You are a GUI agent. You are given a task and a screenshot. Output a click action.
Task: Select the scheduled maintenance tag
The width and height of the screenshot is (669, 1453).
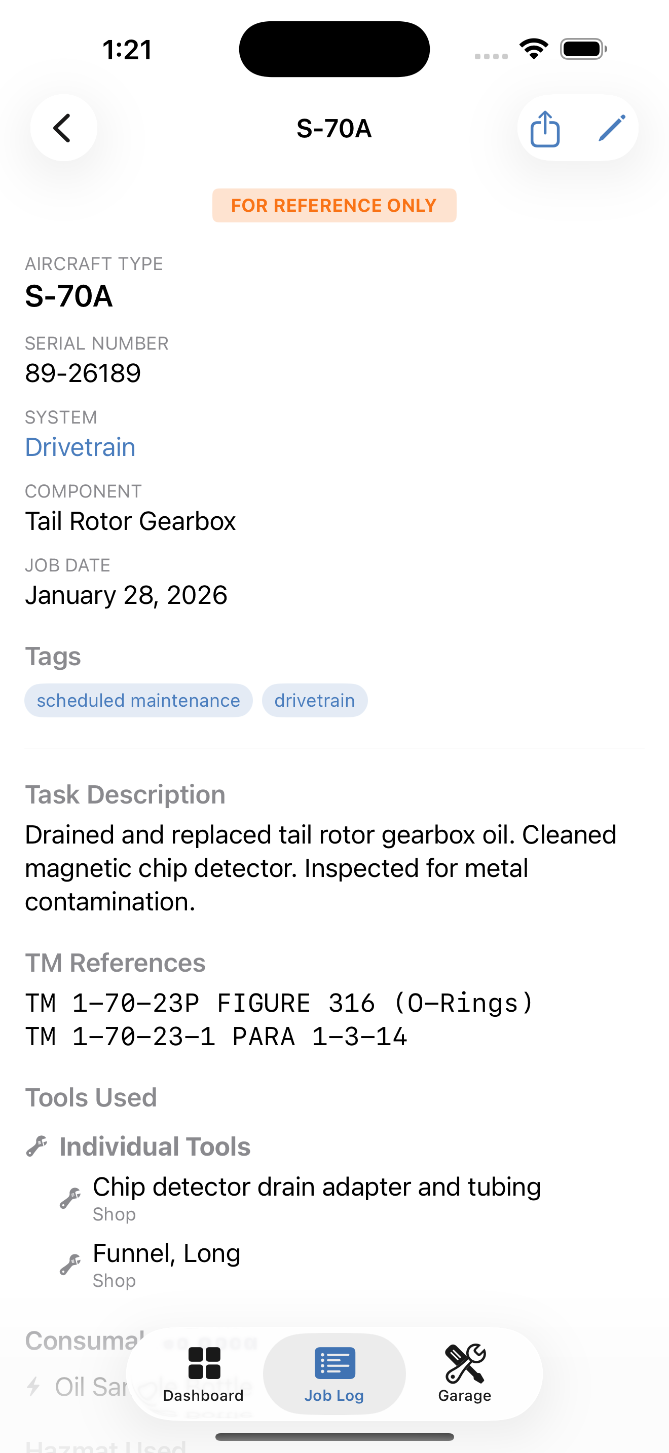coord(138,701)
